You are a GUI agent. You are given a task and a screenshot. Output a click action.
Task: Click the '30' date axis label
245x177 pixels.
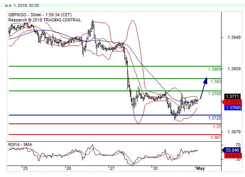[155, 168]
